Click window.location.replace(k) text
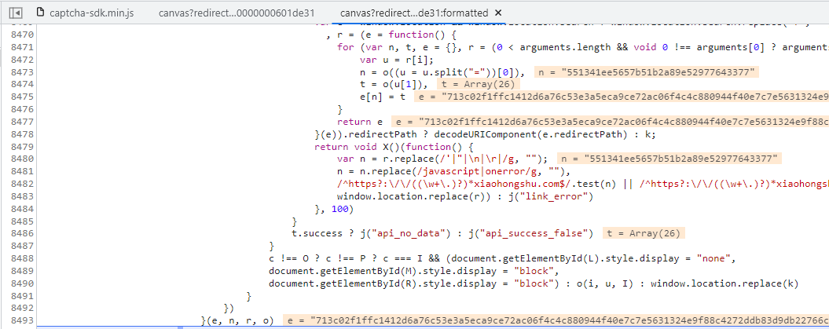This screenshot has height=329, width=829. (724, 283)
